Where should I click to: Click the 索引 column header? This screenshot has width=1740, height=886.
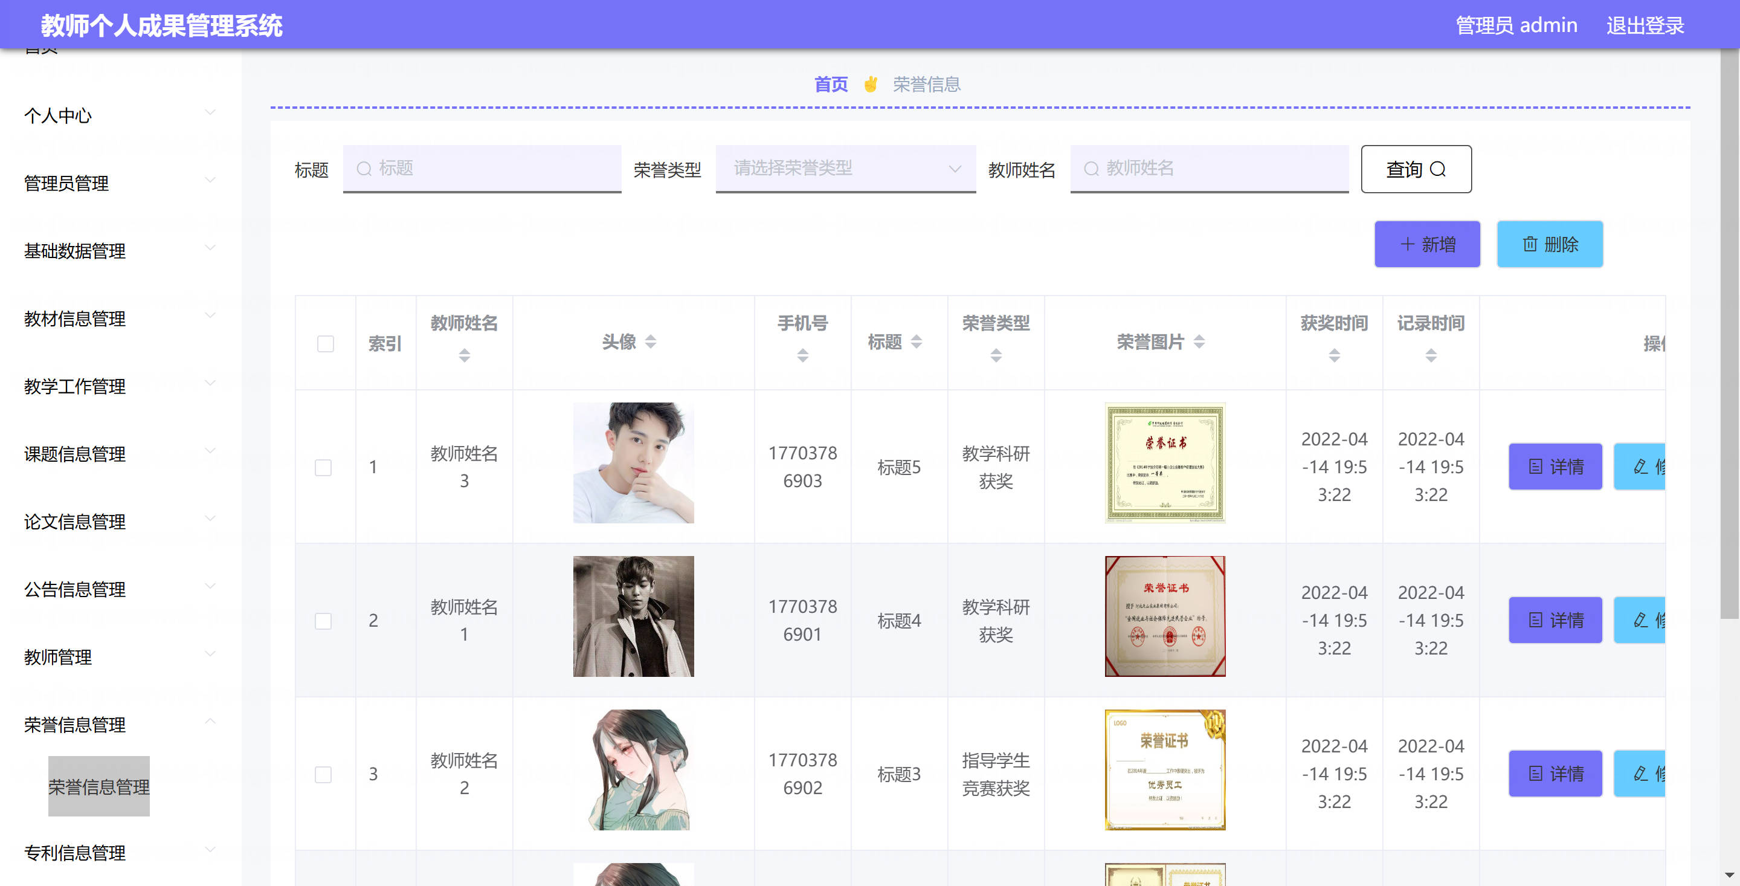pos(385,344)
